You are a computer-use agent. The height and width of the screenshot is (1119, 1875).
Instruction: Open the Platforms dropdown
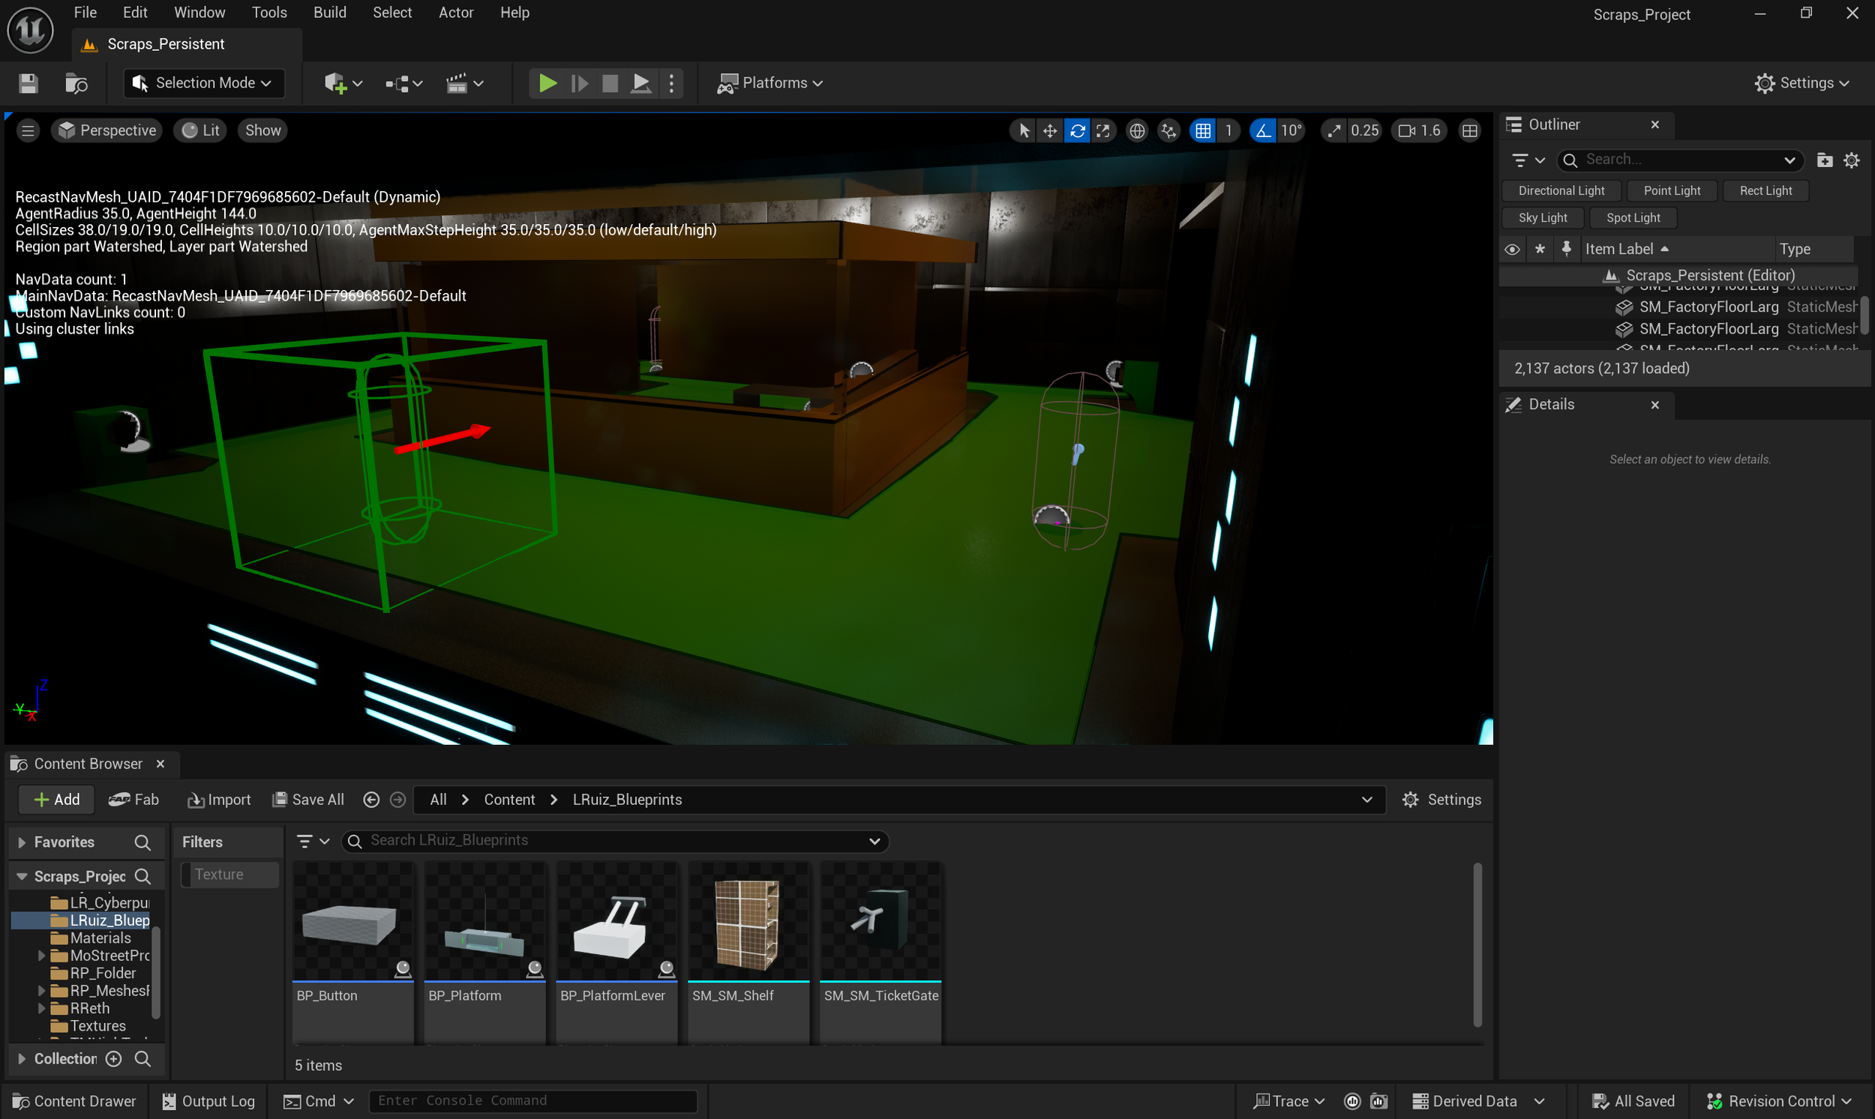tap(769, 83)
